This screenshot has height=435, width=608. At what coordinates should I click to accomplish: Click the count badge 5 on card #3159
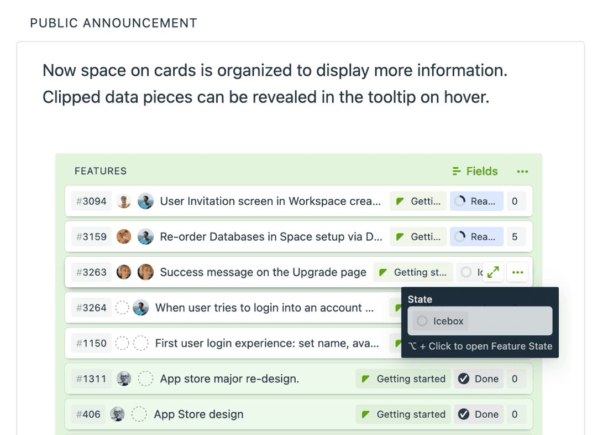coord(515,237)
